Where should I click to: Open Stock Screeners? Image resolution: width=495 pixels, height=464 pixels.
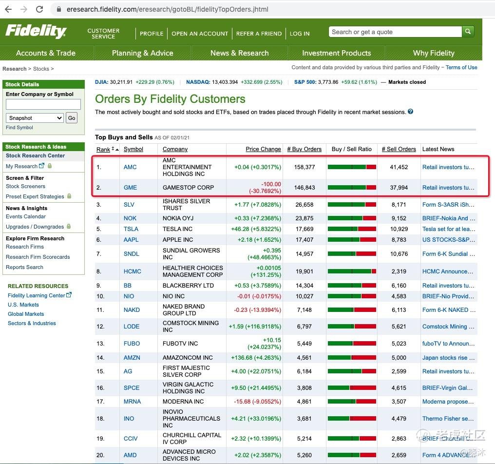tap(25, 186)
